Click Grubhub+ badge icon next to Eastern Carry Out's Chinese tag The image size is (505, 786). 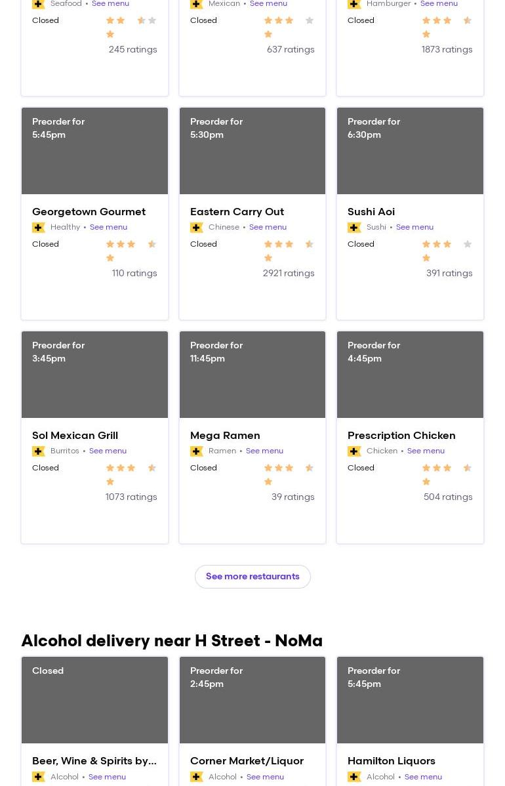click(x=196, y=228)
